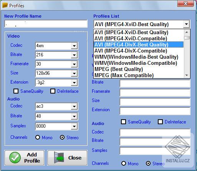197x171 pixels.
Task: Open the Size dropdown showing 128x96
Action: coord(74,73)
